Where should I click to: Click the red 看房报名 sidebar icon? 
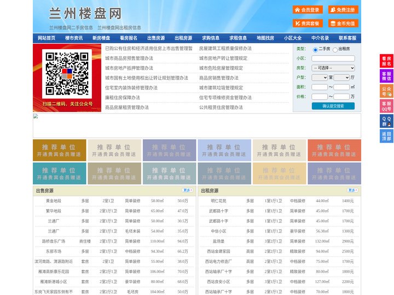386,61
